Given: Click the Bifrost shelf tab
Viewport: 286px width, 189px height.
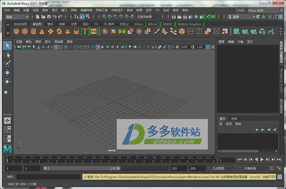Looking at the screenshot, I should click(153, 24).
